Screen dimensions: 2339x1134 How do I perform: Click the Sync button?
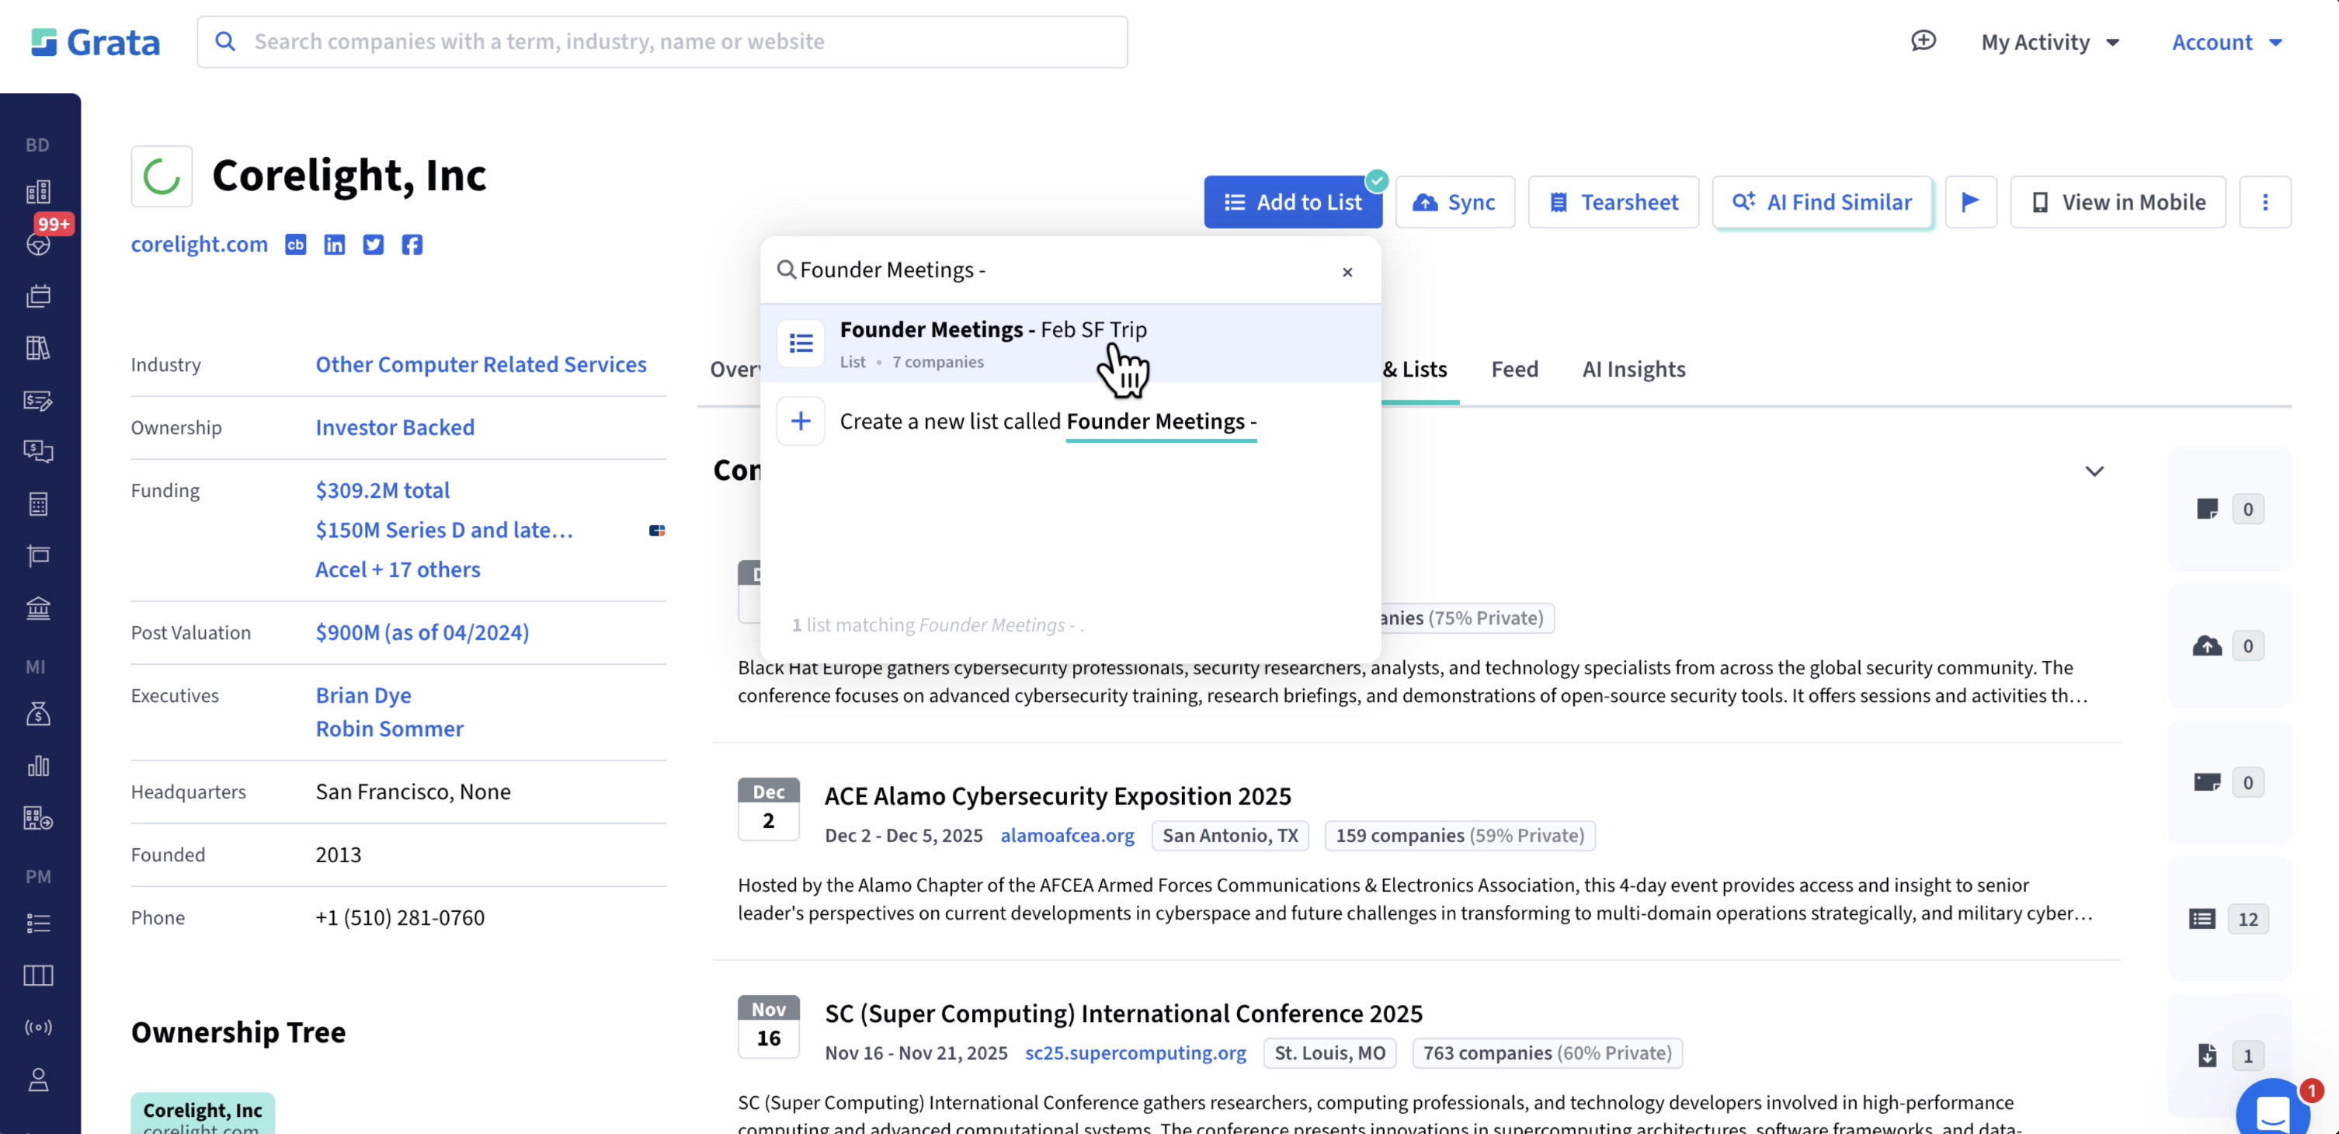1454,202
